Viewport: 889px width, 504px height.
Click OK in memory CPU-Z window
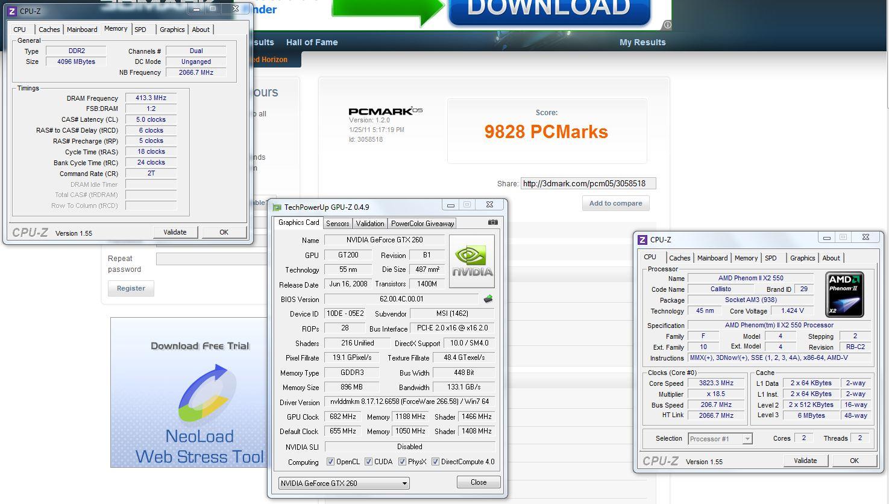(224, 232)
